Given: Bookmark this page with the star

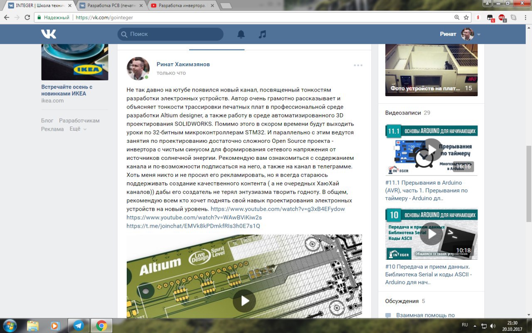Looking at the screenshot, I should click(x=466, y=17).
